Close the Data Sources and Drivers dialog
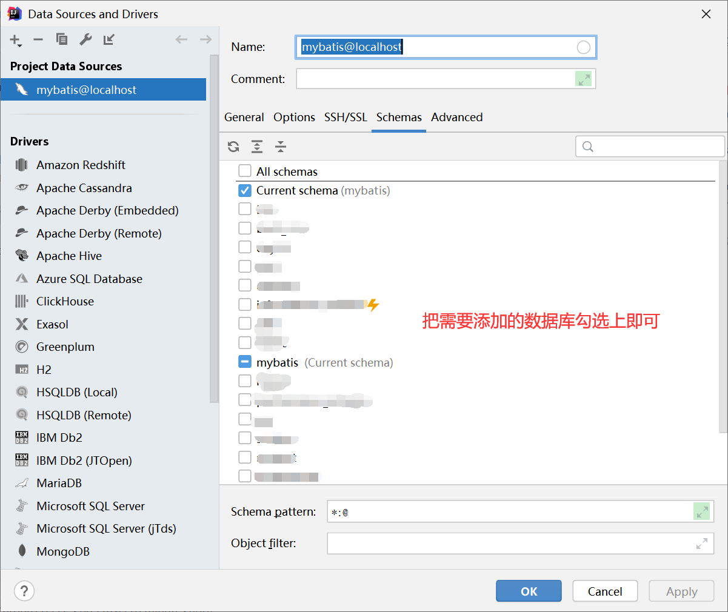 coord(706,14)
